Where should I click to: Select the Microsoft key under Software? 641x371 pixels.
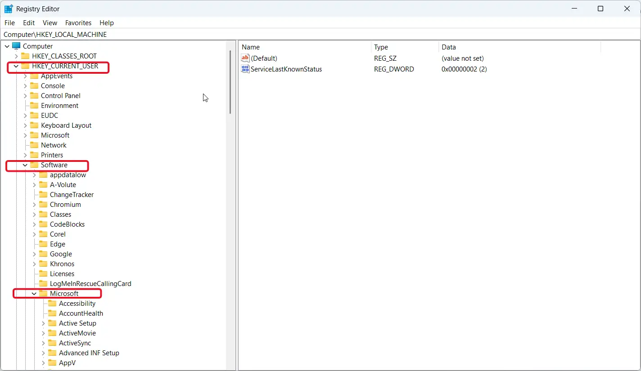tap(64, 294)
